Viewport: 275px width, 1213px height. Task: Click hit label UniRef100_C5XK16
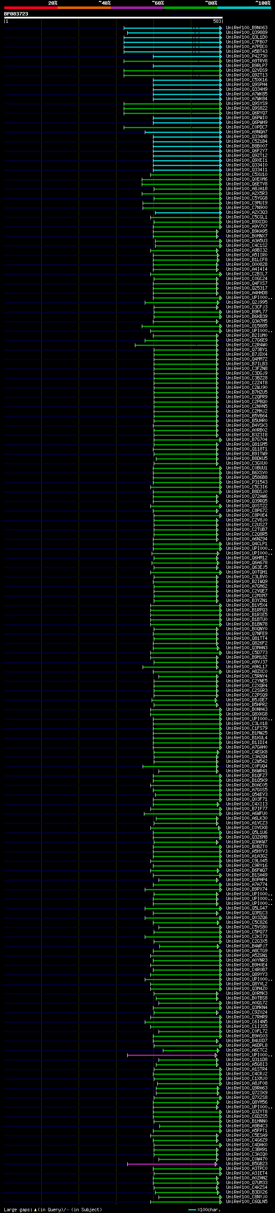pyautogui.click(x=247, y=80)
